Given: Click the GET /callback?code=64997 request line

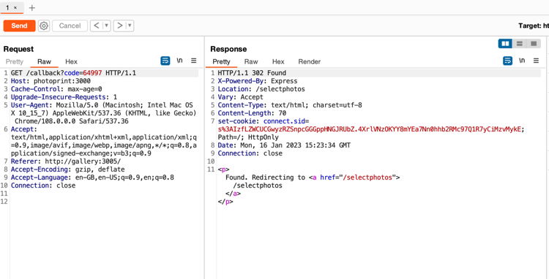Looking at the screenshot, I should click(73, 73).
